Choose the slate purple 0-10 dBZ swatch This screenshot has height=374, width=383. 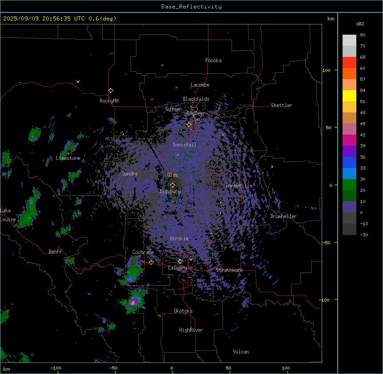point(349,207)
